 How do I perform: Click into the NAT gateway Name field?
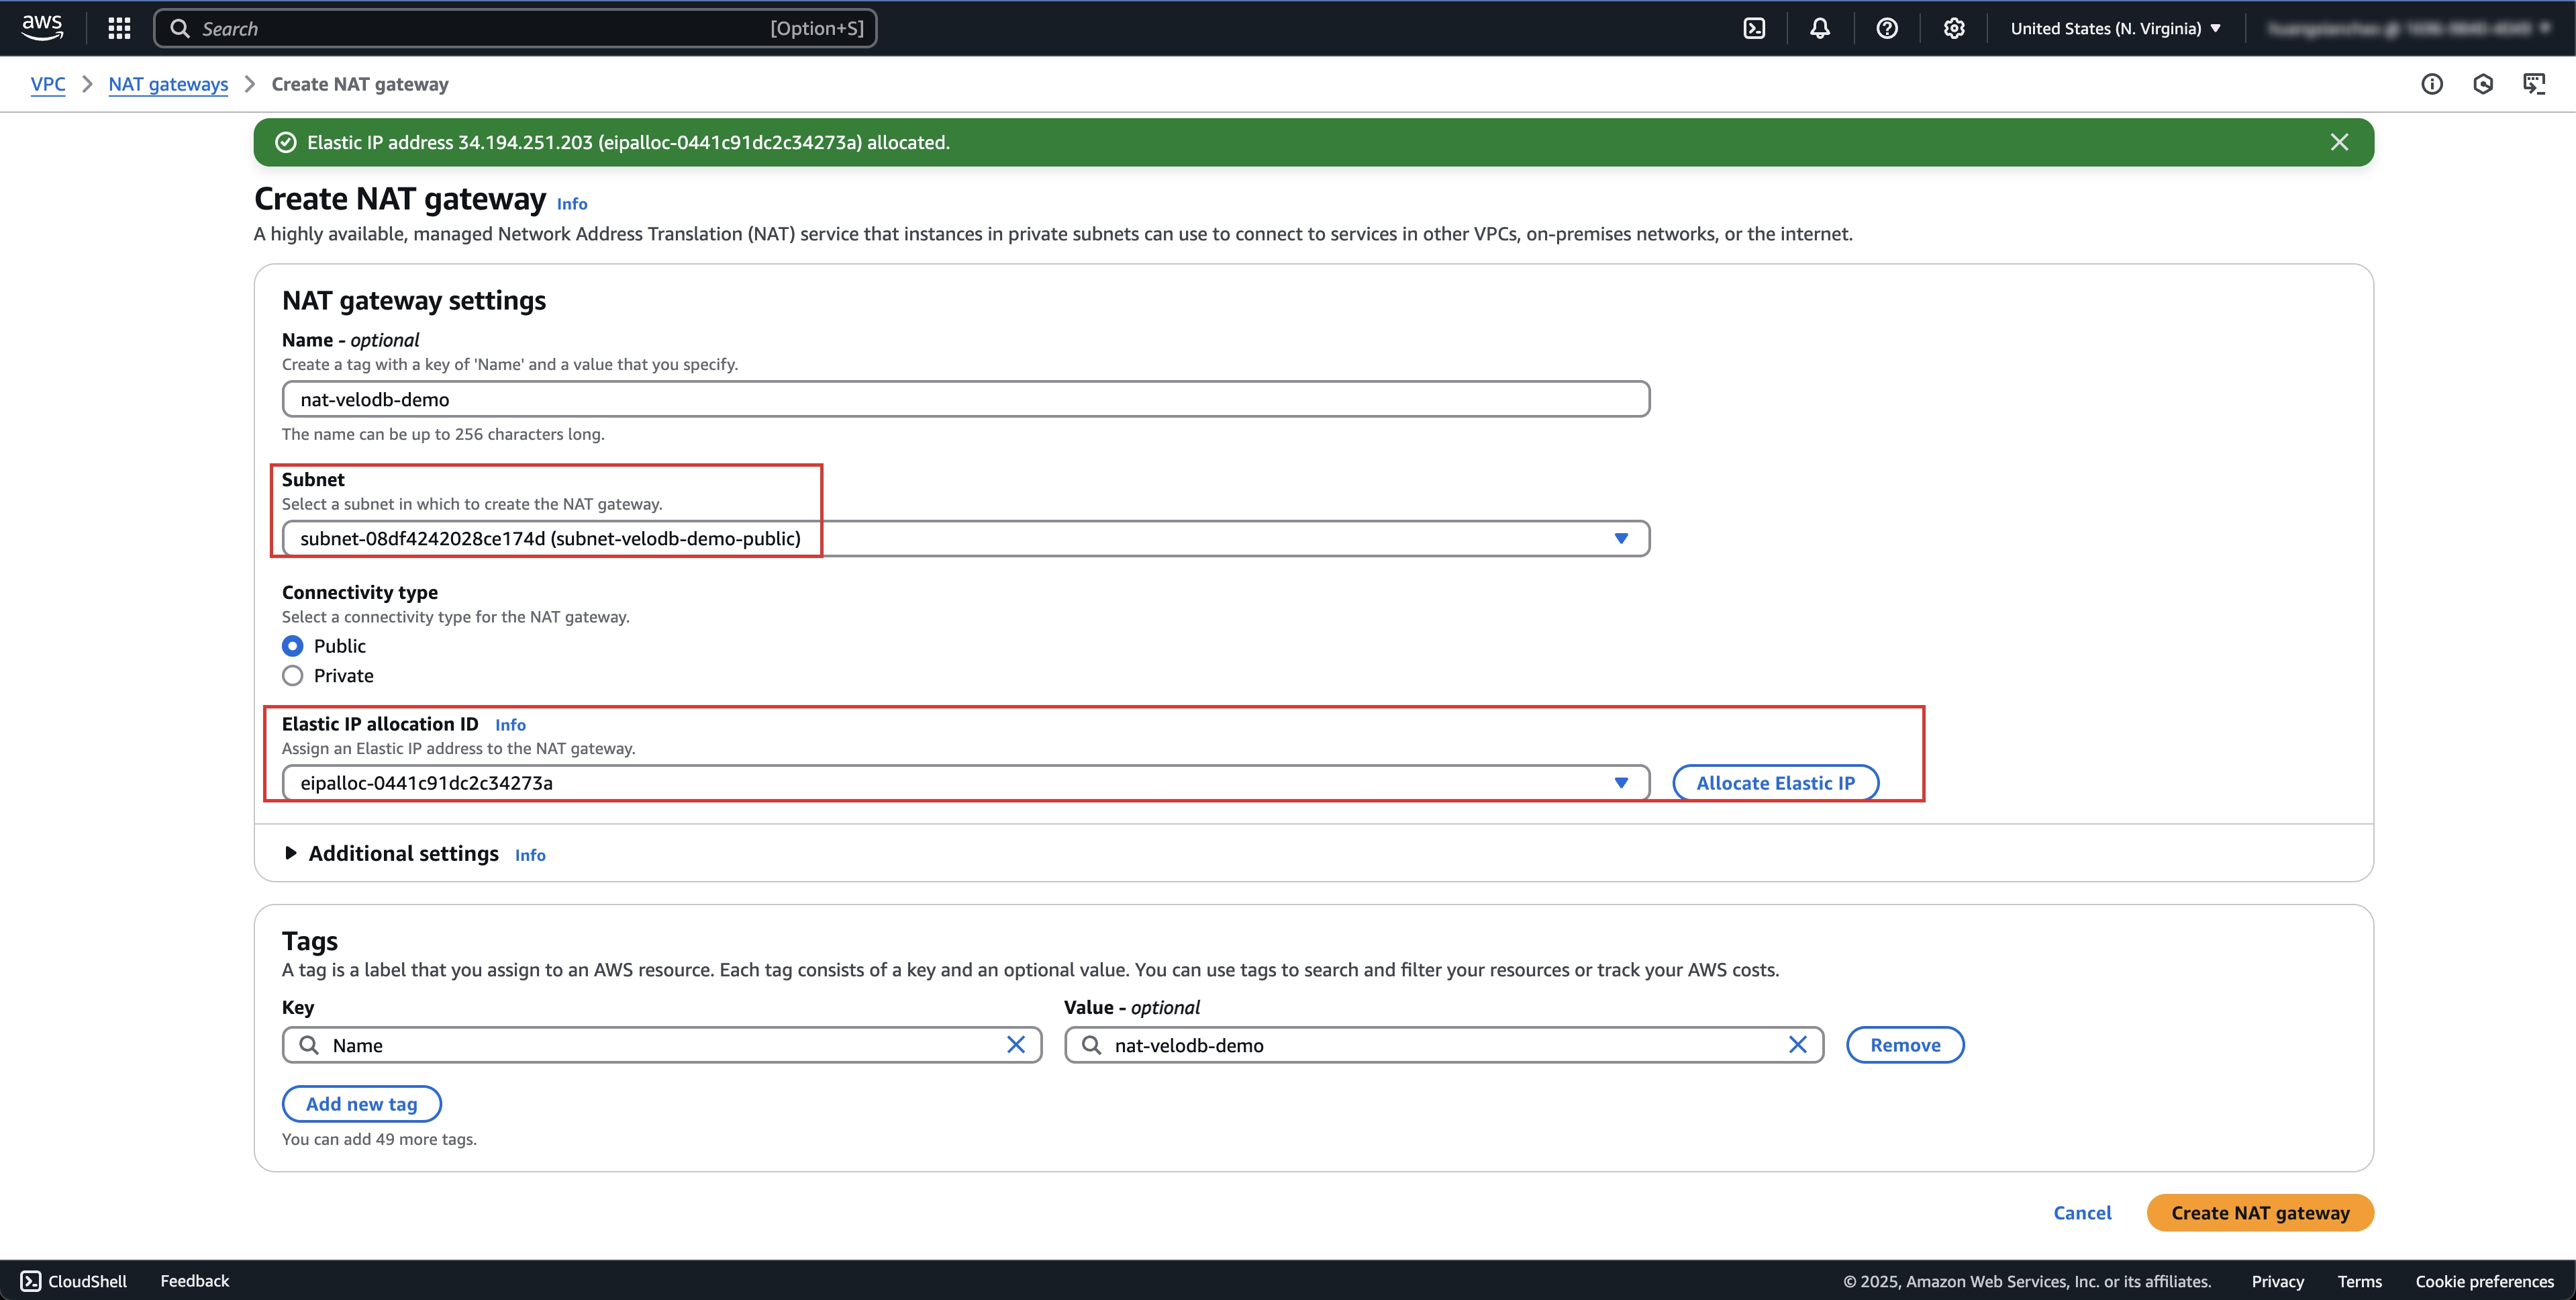click(x=966, y=400)
